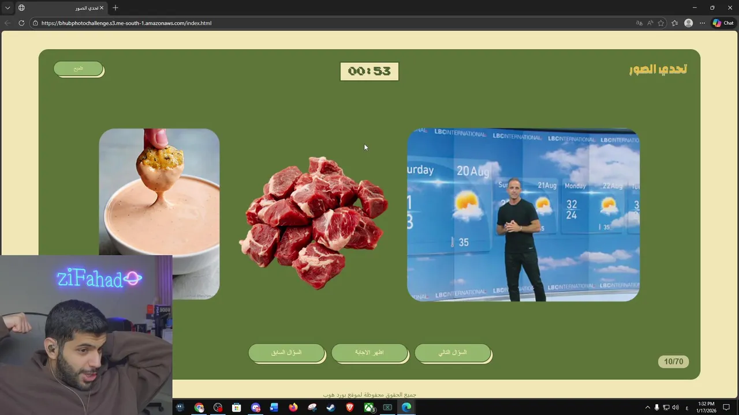
Task: Click the site information icon in address bar
Action: tap(35, 23)
